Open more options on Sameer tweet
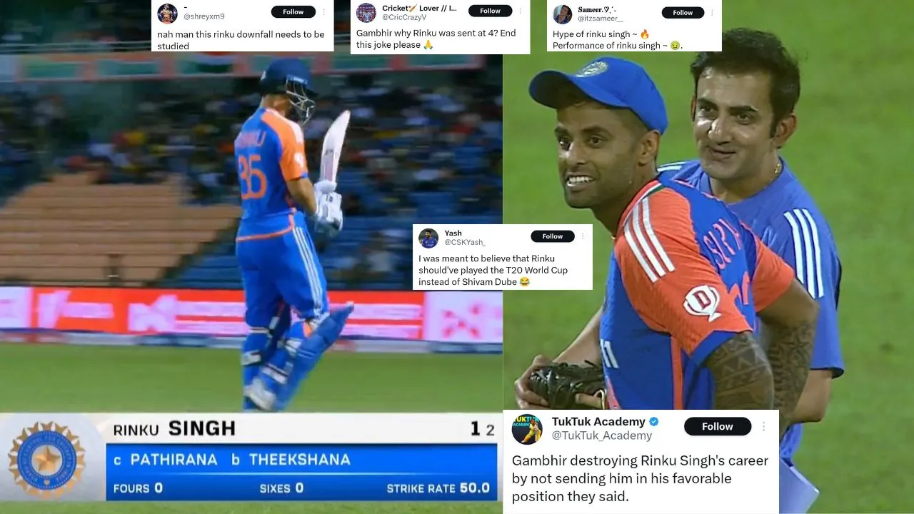Screen dimensions: 914x514 [x=713, y=12]
